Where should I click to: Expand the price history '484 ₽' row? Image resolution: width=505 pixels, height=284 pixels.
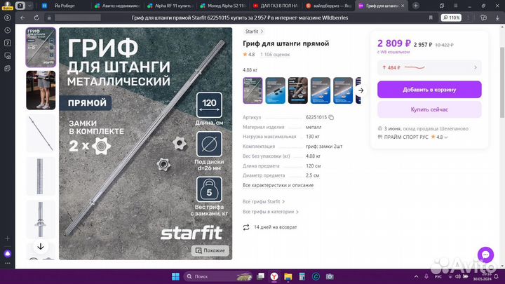coord(429,67)
